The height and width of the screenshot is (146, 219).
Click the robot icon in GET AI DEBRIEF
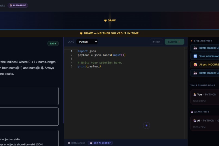coord(91,143)
